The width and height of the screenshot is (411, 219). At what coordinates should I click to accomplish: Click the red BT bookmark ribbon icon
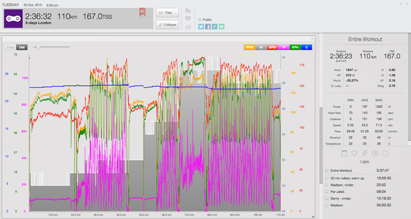coord(142,12)
